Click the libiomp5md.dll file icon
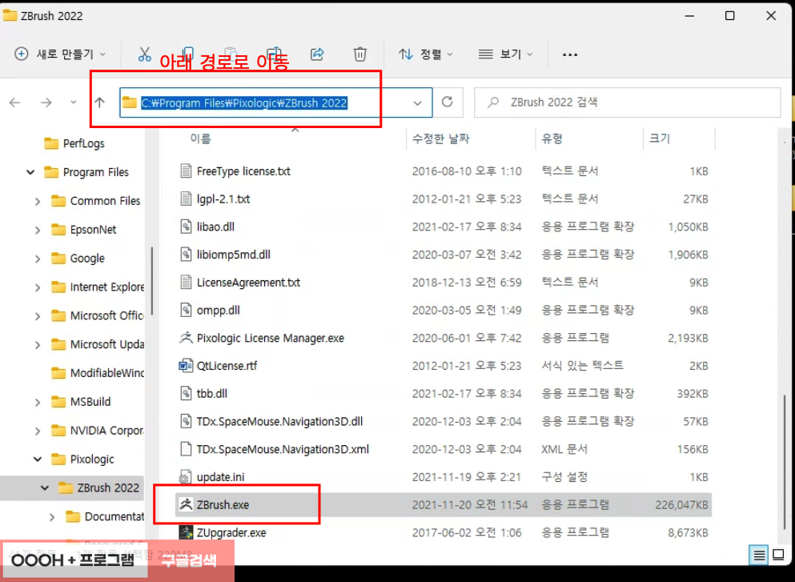Image resolution: width=795 pixels, height=582 pixels. point(186,254)
